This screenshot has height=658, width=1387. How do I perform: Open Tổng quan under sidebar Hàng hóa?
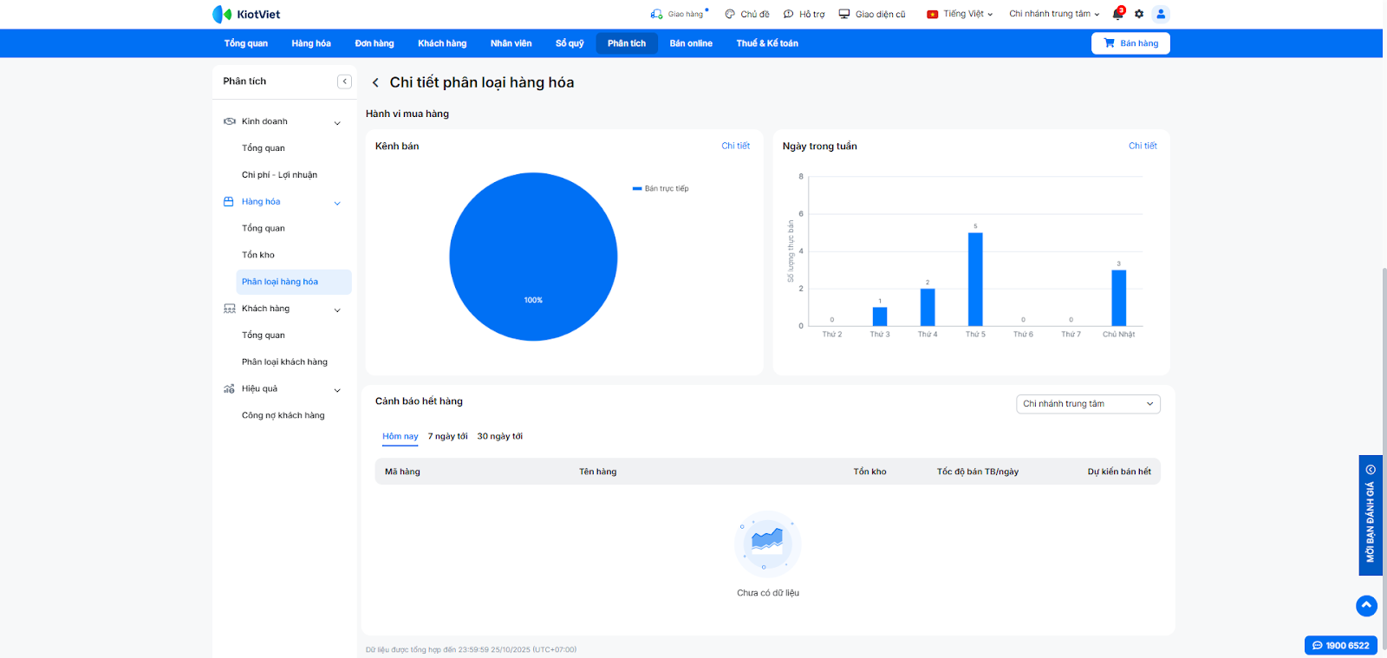tap(264, 229)
